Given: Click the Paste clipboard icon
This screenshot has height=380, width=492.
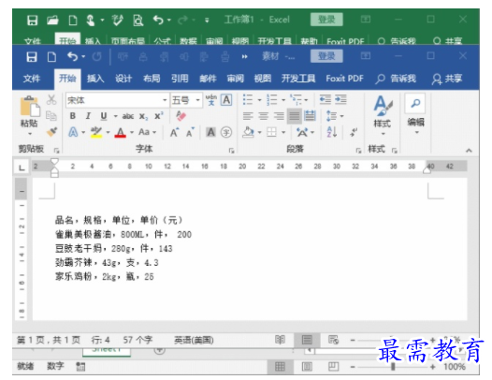Looking at the screenshot, I should (30, 107).
